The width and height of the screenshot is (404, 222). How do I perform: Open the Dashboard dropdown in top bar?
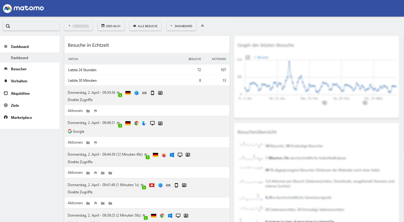181,26
